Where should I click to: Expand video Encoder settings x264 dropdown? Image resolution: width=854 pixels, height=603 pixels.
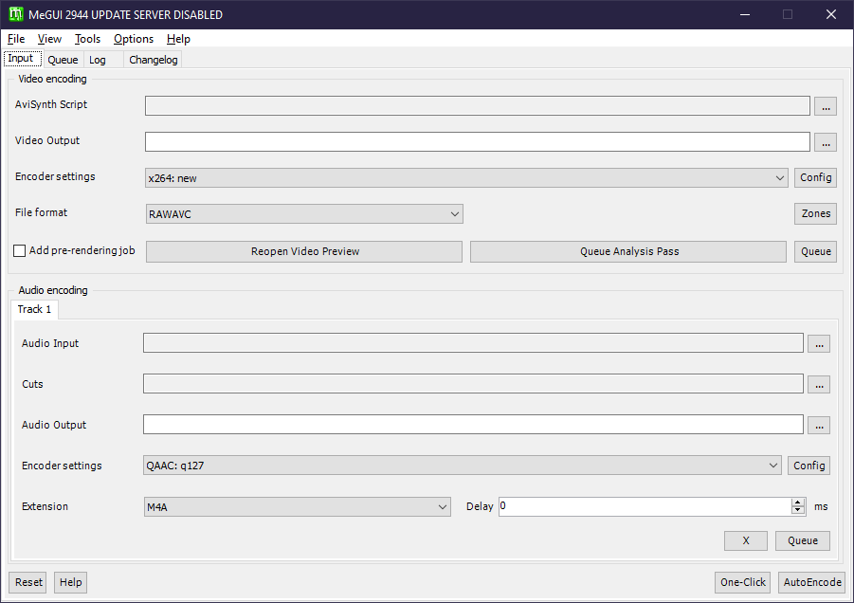pos(466,178)
